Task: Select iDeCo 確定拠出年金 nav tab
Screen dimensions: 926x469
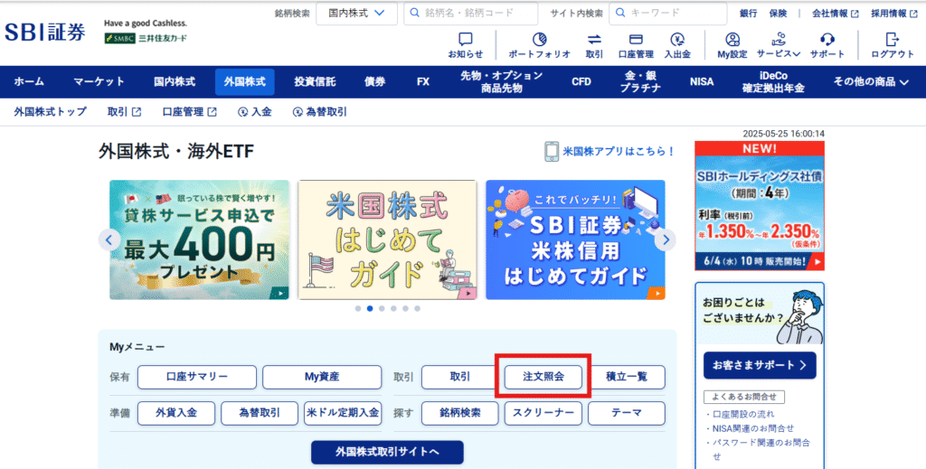Action: (x=773, y=82)
